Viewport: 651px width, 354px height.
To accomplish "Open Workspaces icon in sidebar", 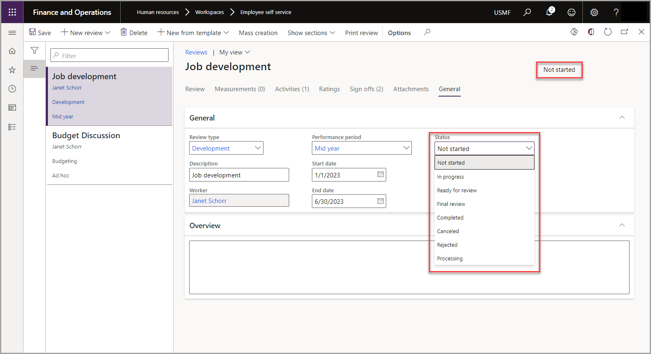I will click(x=12, y=108).
